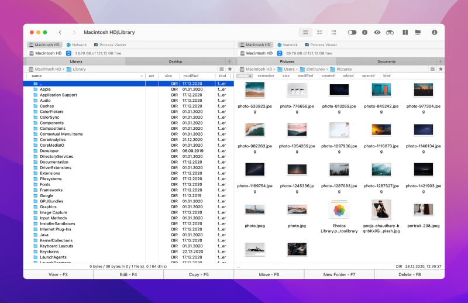Open left panel history list icon

coord(222,69)
